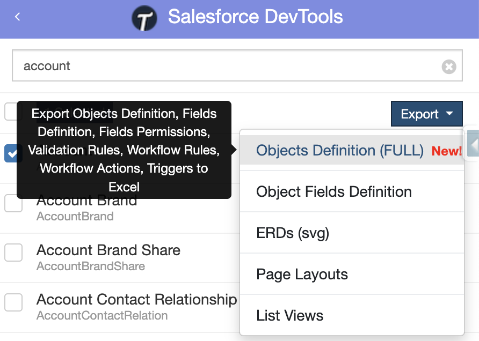Check the Account Brand Share checkbox
The image size is (479, 341).
coord(13,253)
